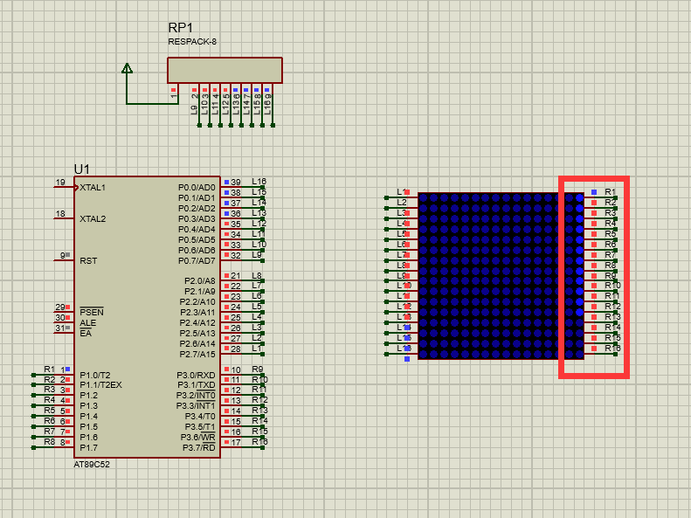Viewport: 691px width, 518px height.
Task: Click the L8 net label beside pin 21
Action: click(257, 275)
